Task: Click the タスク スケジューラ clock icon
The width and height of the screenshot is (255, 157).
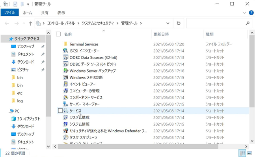Action: coord(65,137)
